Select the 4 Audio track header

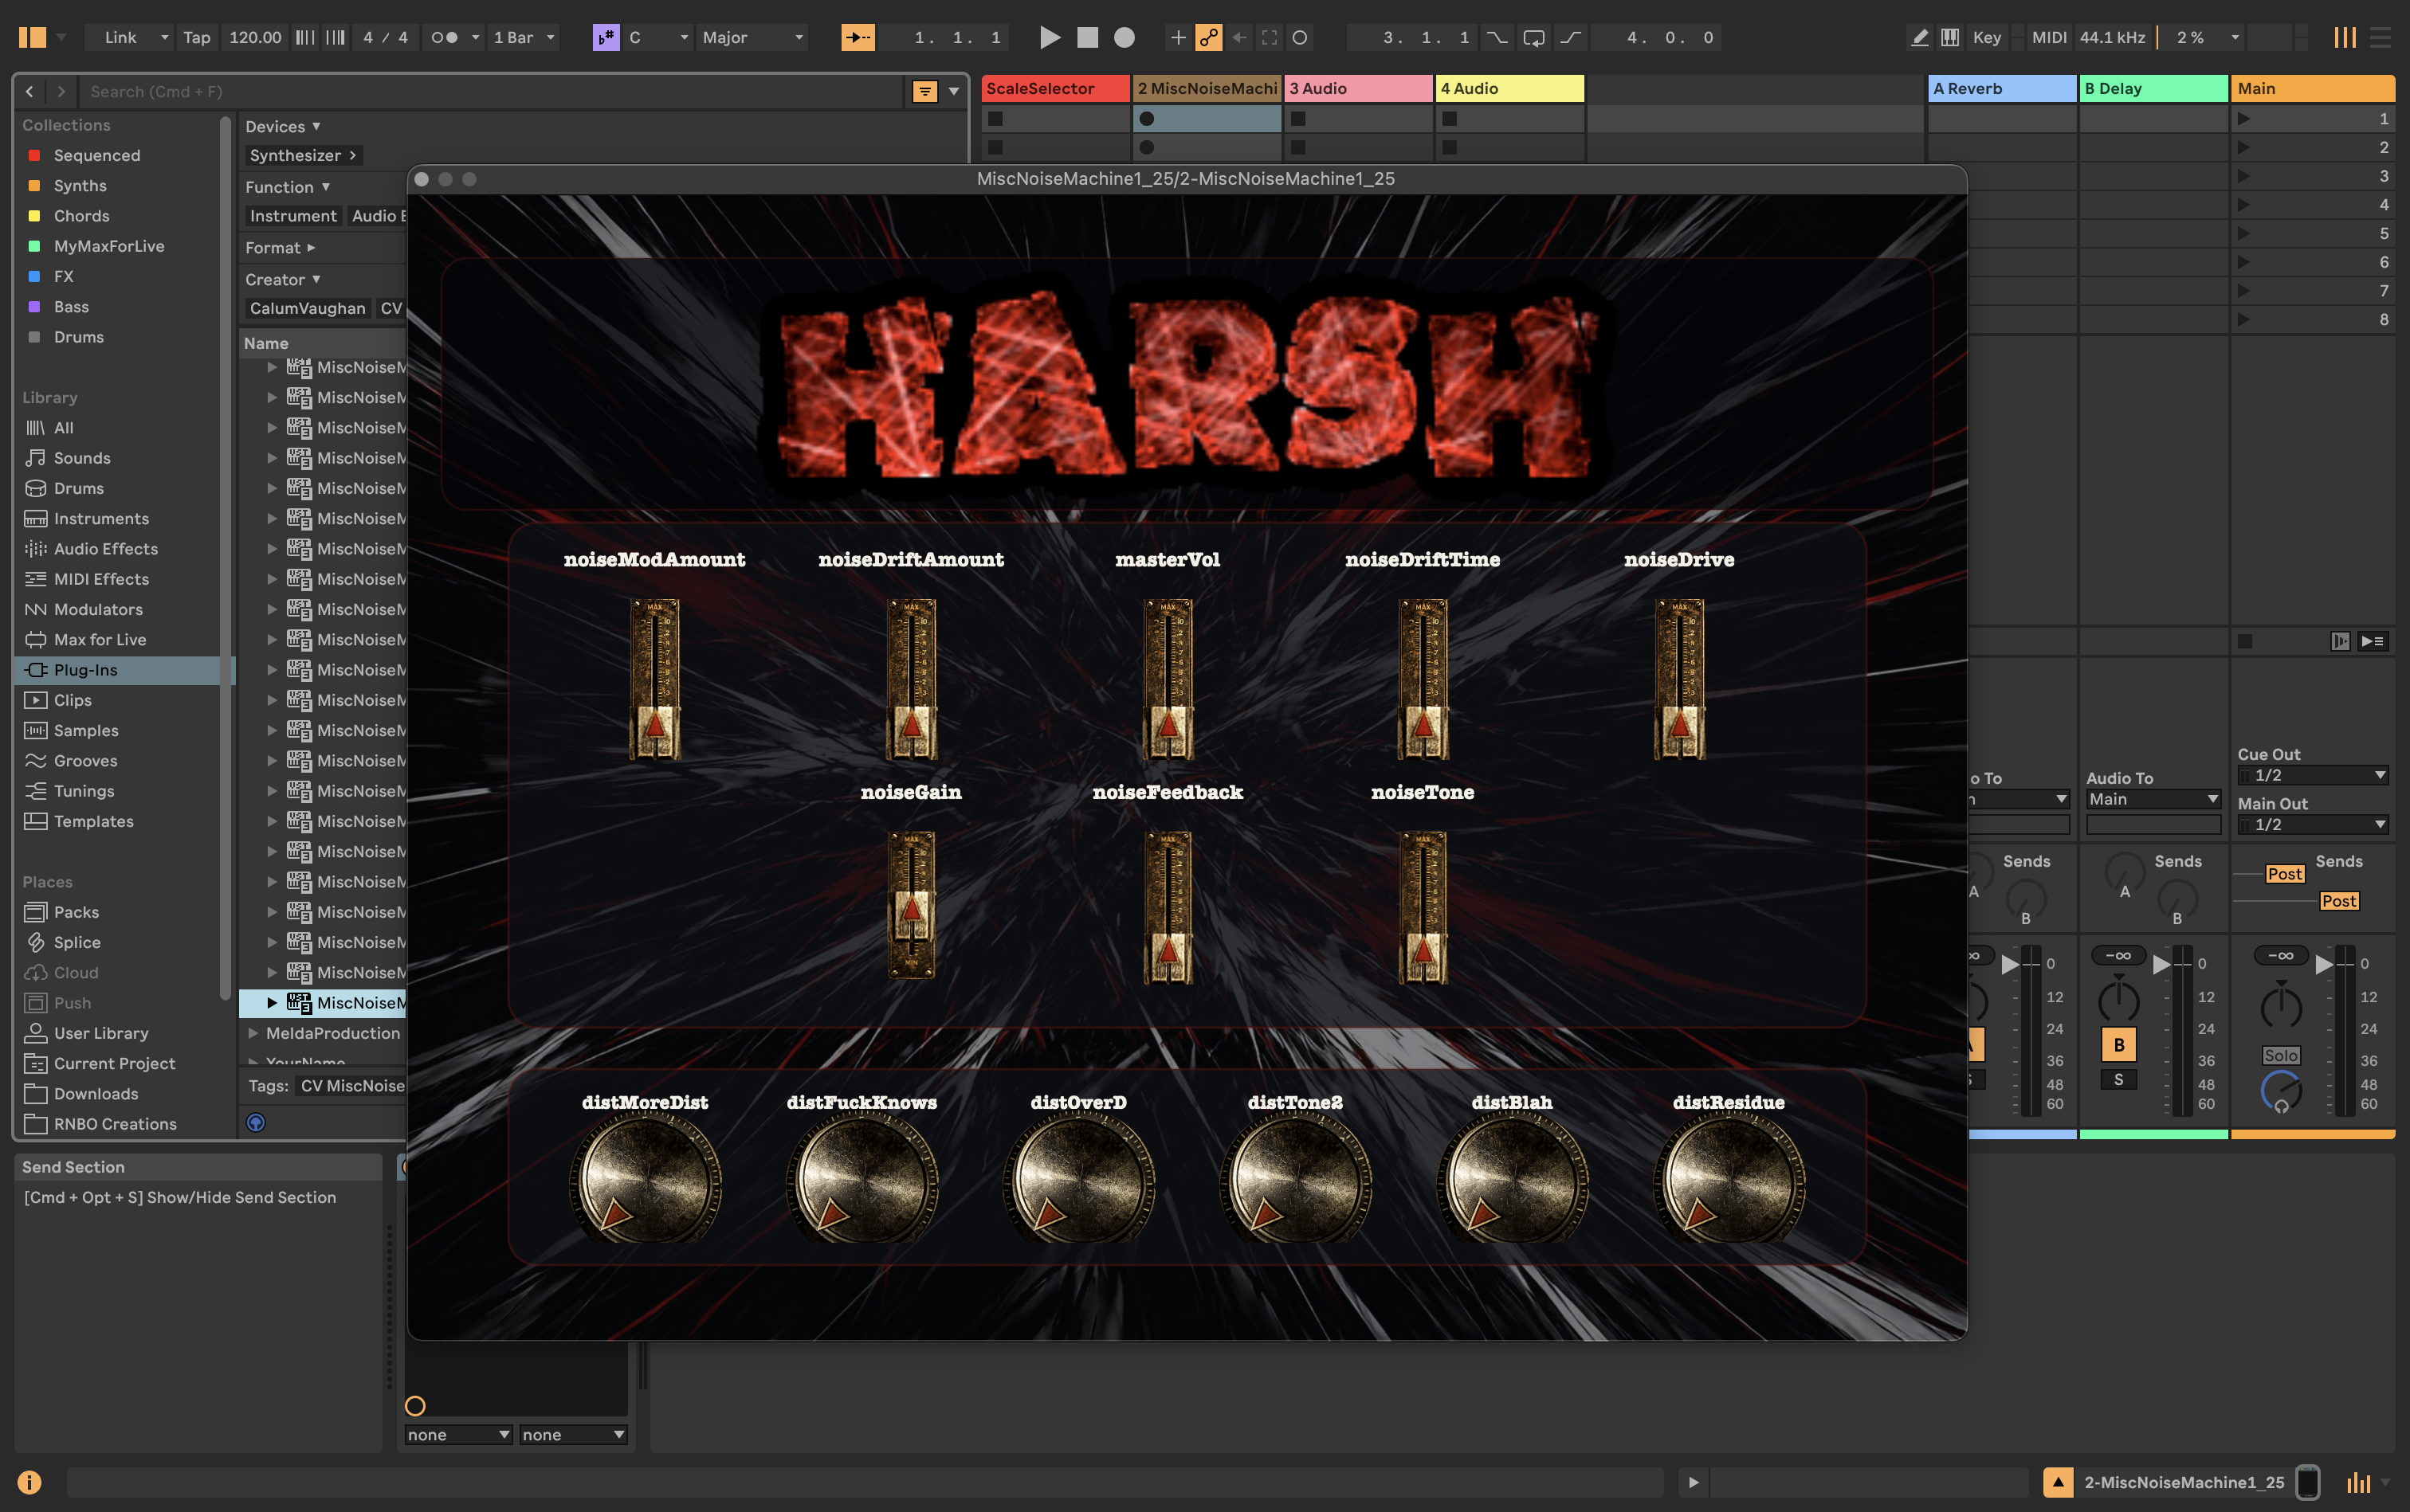click(1509, 88)
